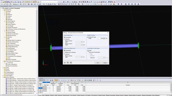The width and height of the screenshot is (172, 96).
Task: Click the New model icon in the top toolbar
Action: [2, 2]
